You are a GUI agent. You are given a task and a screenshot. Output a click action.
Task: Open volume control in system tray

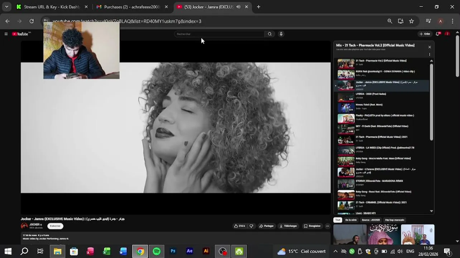tap(400, 251)
